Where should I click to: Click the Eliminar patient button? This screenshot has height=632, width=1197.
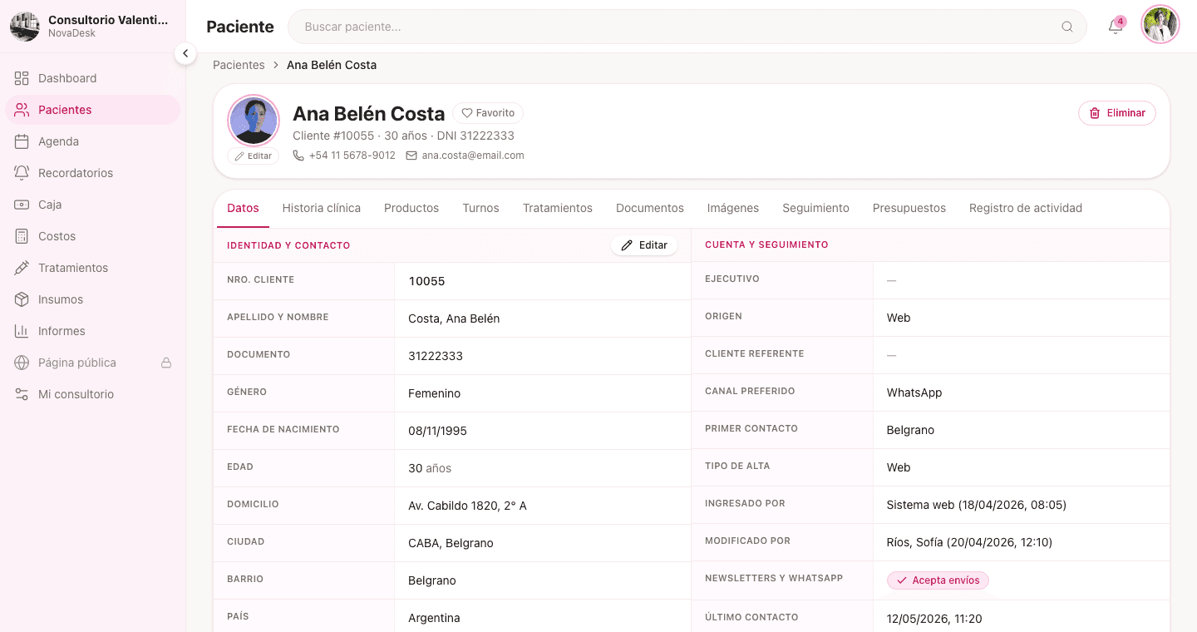[1117, 113]
